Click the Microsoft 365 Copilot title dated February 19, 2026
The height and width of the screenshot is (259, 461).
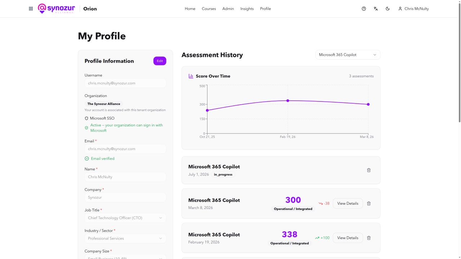(214, 235)
